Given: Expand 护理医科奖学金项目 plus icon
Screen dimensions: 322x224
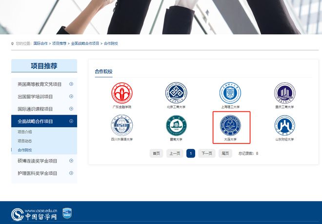Looking at the screenshot, I should [x=71, y=173].
